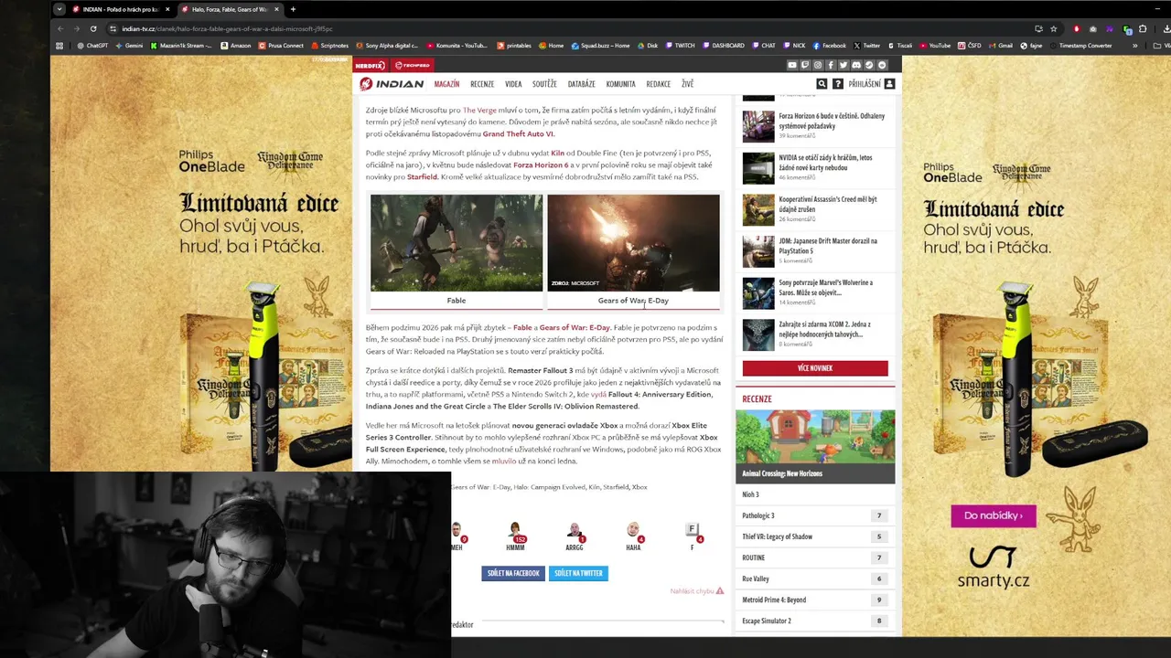Follow the Grand Theft Auto VI link
Image resolution: width=1171 pixels, height=658 pixels.
coord(518,133)
